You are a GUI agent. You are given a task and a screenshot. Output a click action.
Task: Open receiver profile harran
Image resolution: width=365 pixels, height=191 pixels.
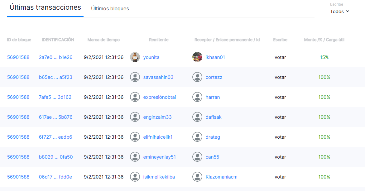(213, 97)
